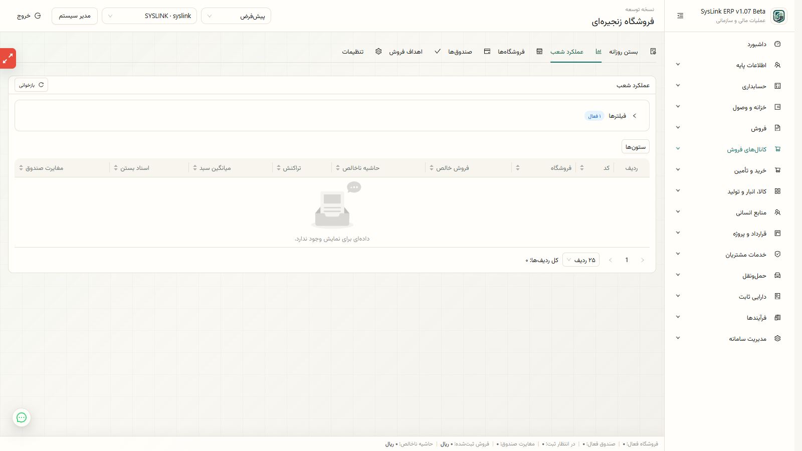Viewport: 802px width, 451px height.
Task: Click the حاشیه ناخالص status bar entry
Action: (410, 444)
